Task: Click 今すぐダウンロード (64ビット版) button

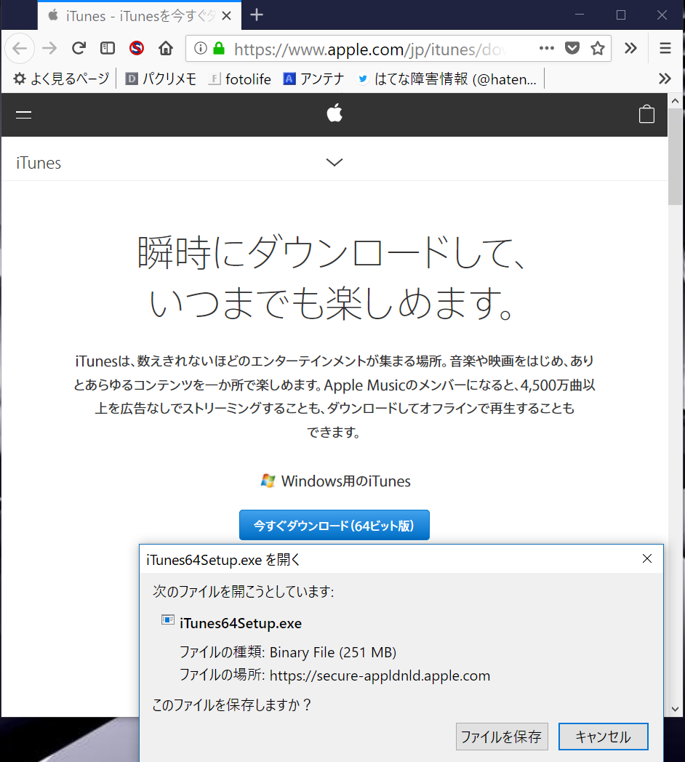Action: [334, 525]
